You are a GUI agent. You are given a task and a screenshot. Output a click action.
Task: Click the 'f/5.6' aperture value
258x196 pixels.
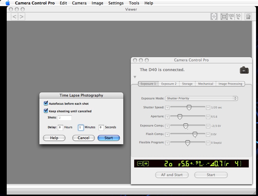214,117
